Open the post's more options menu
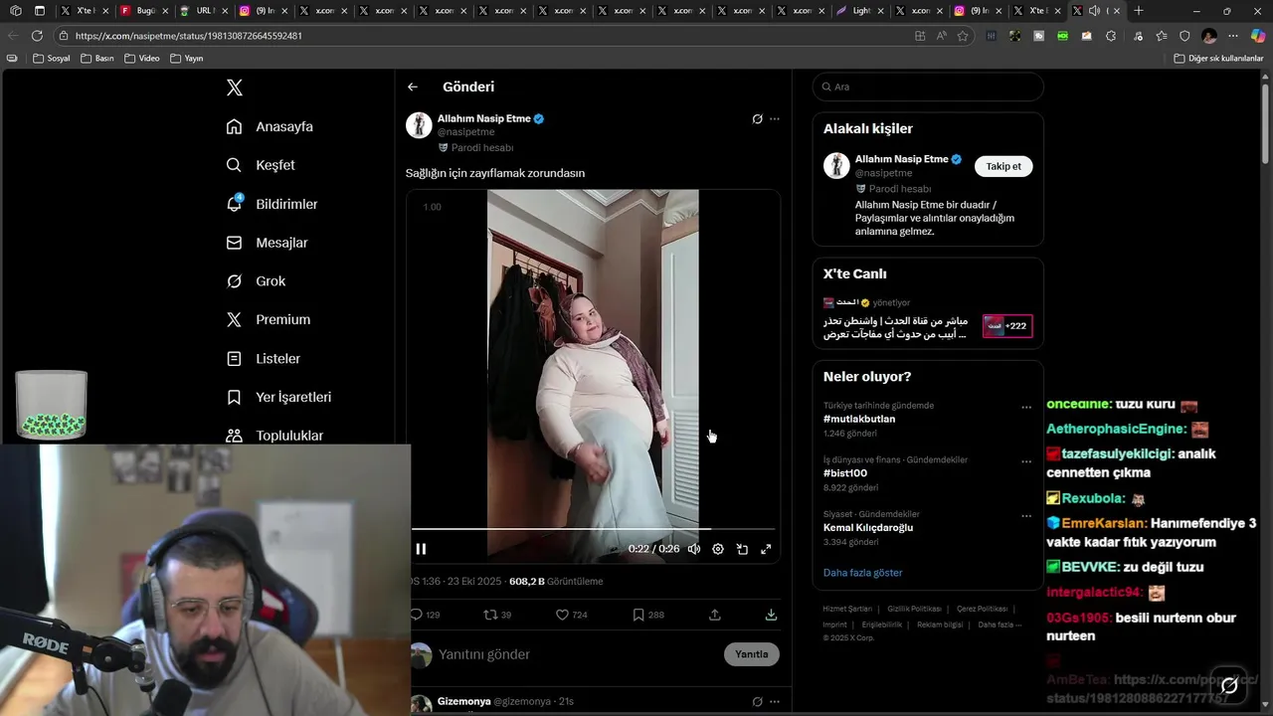Viewport: 1273px width, 716px height. click(x=775, y=118)
